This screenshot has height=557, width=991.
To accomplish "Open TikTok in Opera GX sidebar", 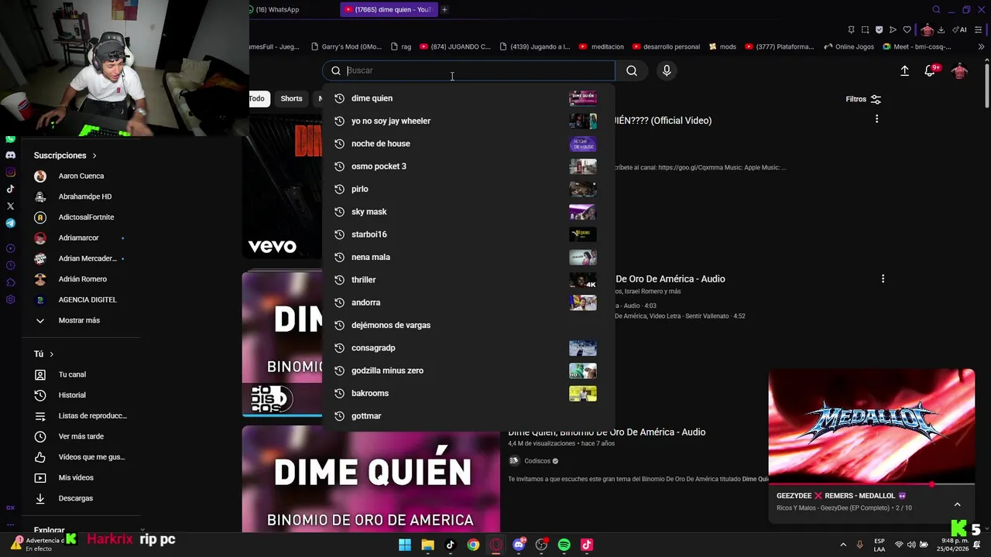I will coord(10,189).
